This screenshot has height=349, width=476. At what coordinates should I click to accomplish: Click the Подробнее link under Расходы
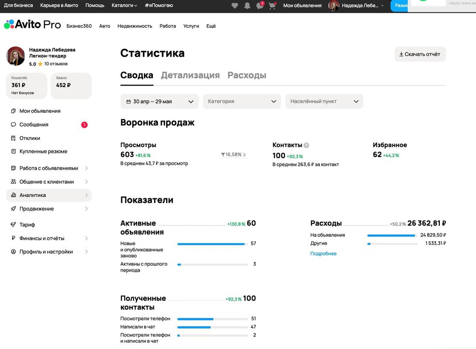323,253
